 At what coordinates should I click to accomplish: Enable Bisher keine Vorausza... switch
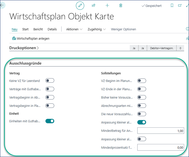(x=142, y=97)
